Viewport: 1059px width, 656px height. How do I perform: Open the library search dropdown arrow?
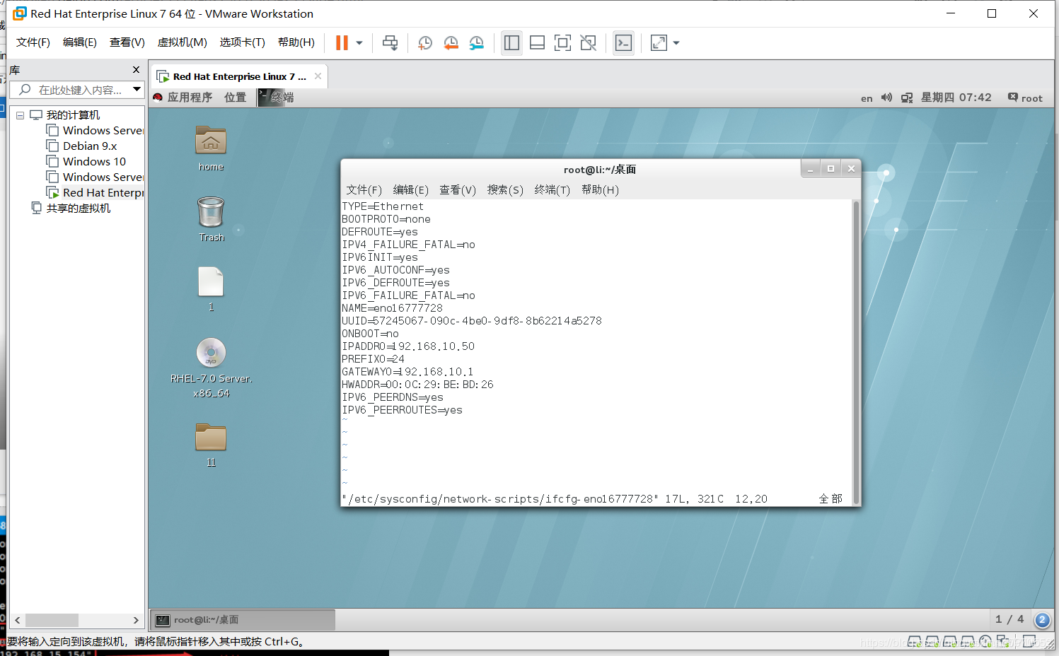(137, 89)
